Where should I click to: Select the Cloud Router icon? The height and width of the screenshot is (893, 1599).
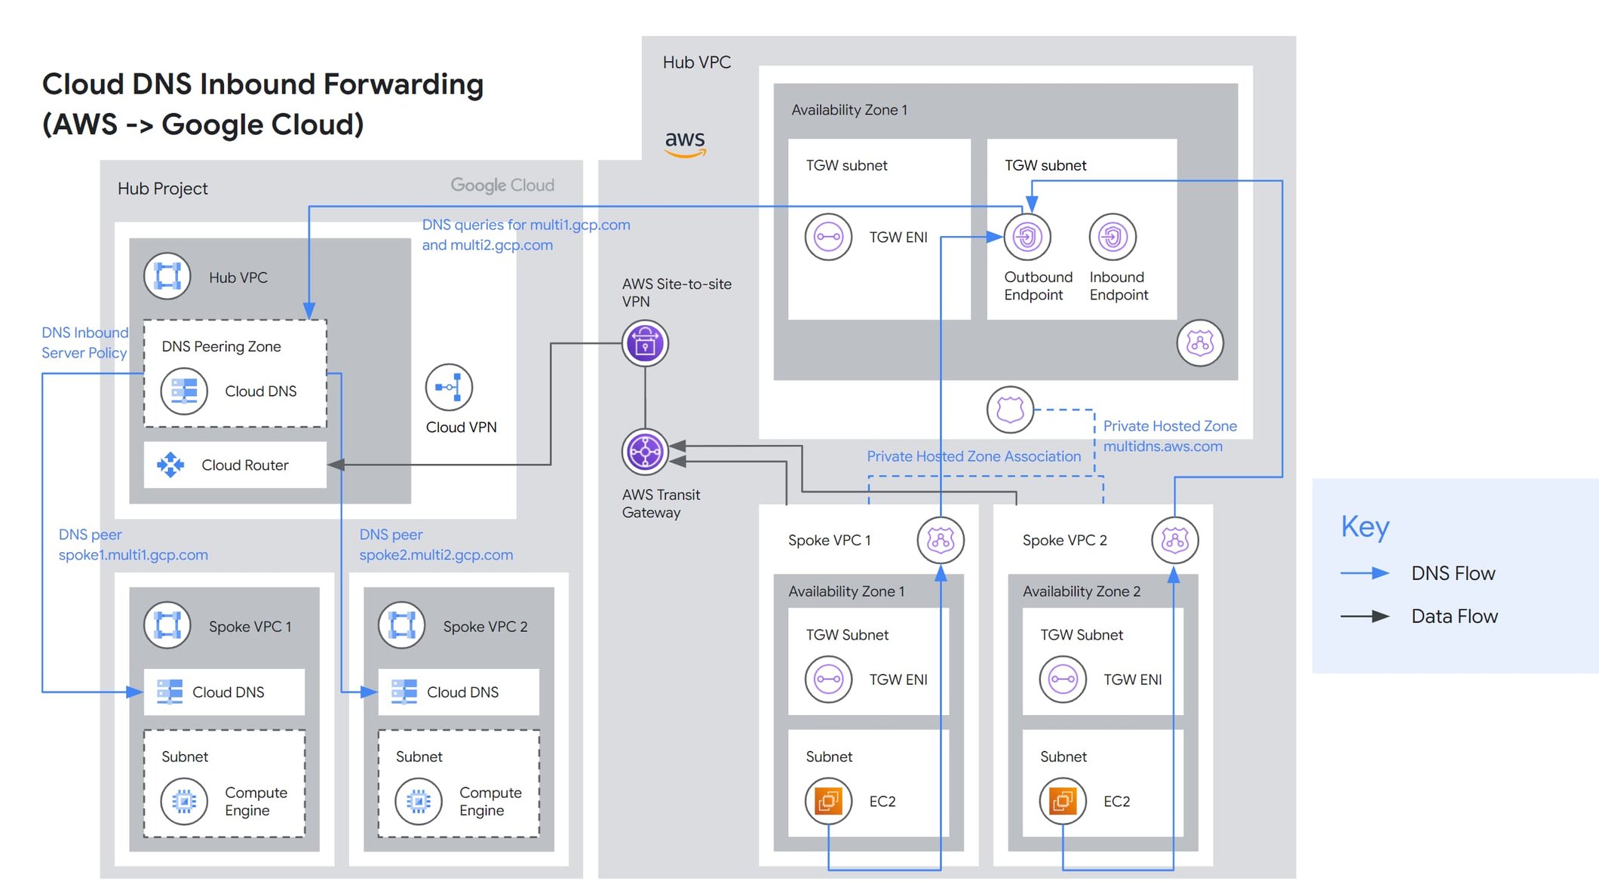click(x=170, y=465)
